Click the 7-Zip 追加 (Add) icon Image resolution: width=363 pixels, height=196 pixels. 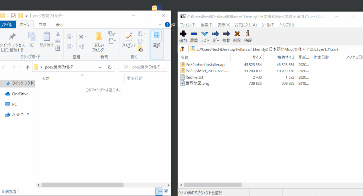click(x=183, y=34)
